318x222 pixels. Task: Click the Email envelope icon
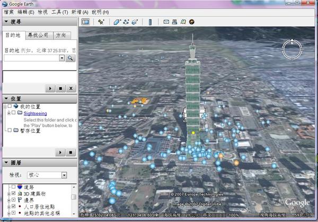point(166,22)
